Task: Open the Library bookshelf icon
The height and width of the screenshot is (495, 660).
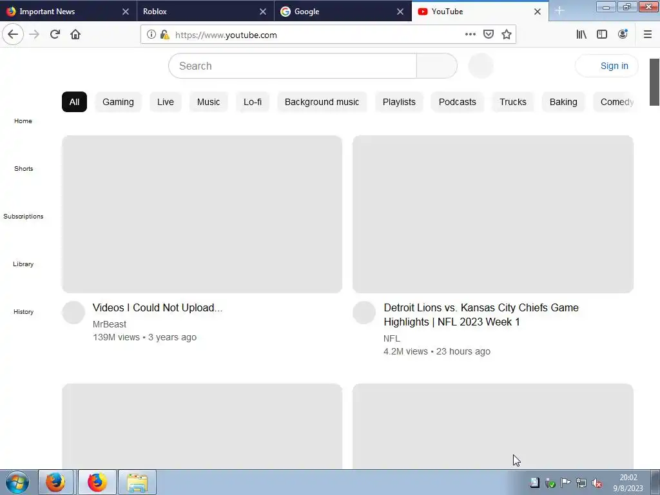Action: (581, 35)
